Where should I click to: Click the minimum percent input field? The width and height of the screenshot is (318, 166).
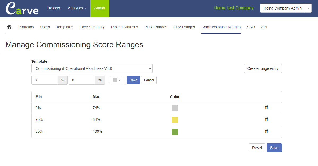click(45, 80)
